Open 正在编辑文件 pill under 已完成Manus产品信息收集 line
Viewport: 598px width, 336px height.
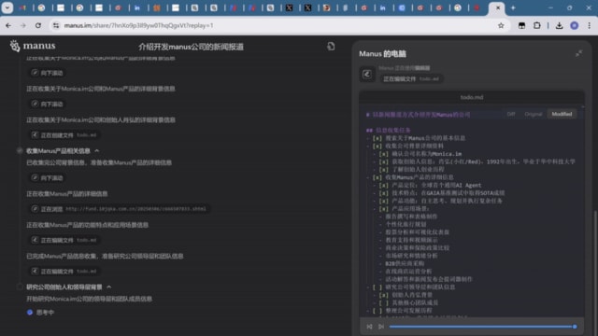65,272
